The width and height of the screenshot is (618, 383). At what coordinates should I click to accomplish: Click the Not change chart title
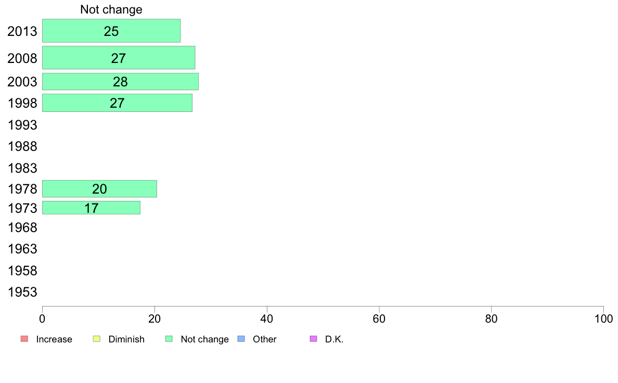tap(111, 9)
